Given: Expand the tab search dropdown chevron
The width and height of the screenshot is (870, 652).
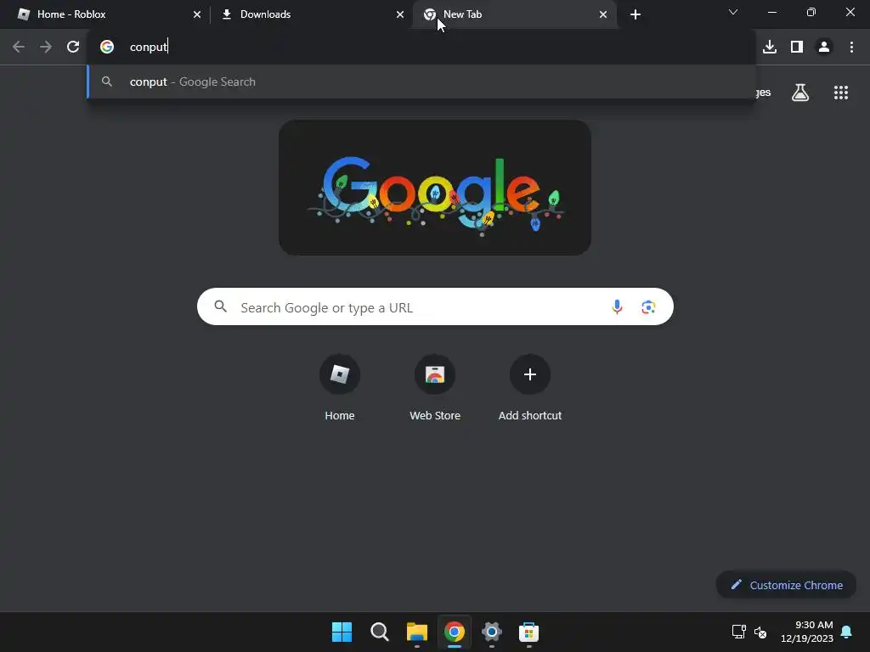Looking at the screenshot, I should 733,12.
